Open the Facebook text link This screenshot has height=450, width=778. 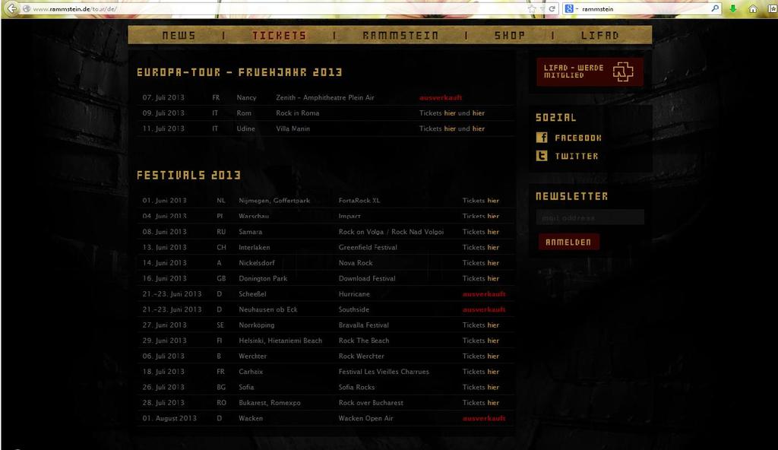tap(578, 138)
